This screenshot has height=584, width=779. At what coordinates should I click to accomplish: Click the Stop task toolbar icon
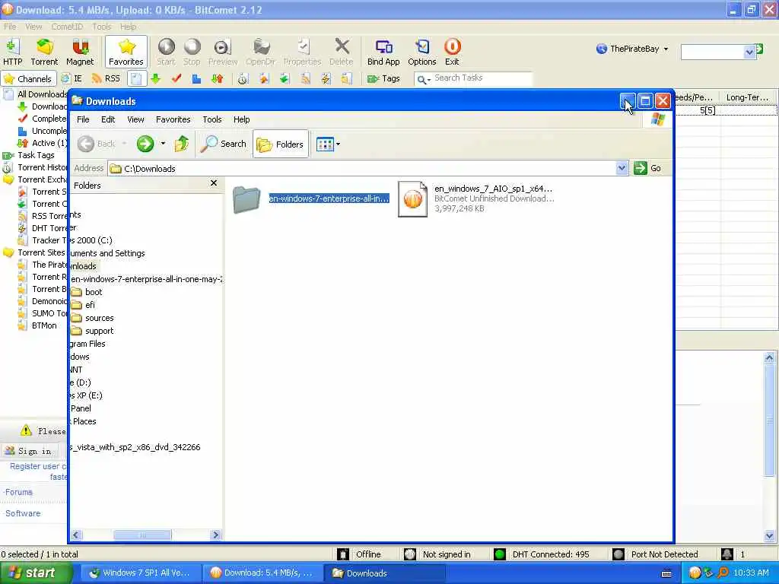pos(192,52)
